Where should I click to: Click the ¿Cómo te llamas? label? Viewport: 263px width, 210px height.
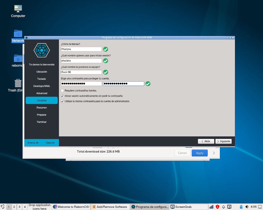tap(70, 44)
